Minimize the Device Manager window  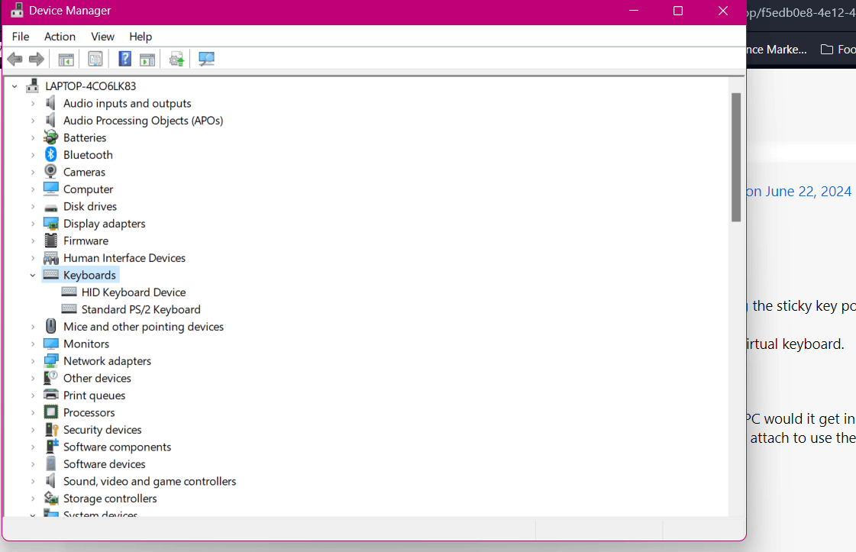point(634,11)
